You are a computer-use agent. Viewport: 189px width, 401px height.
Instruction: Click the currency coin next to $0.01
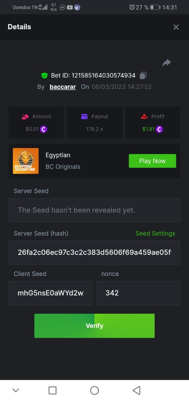[x=44, y=129]
